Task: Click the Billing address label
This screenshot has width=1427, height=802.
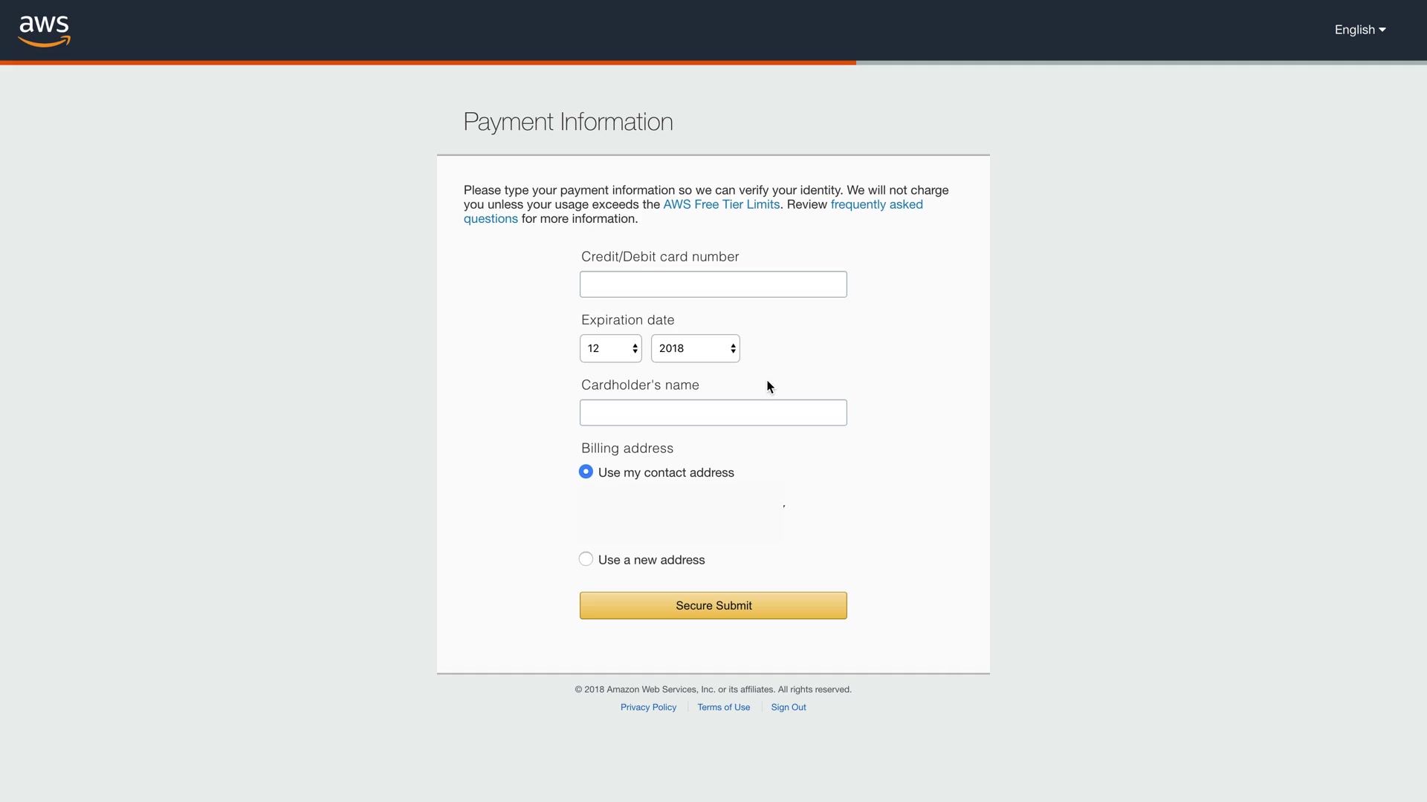Action: click(x=627, y=448)
